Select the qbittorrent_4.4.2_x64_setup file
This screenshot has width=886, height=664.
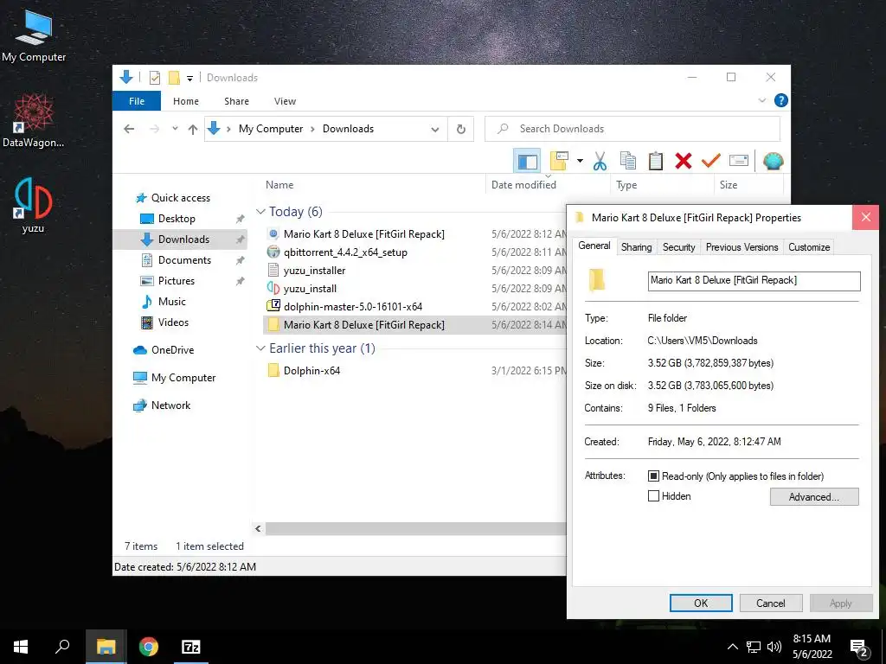[x=345, y=252]
